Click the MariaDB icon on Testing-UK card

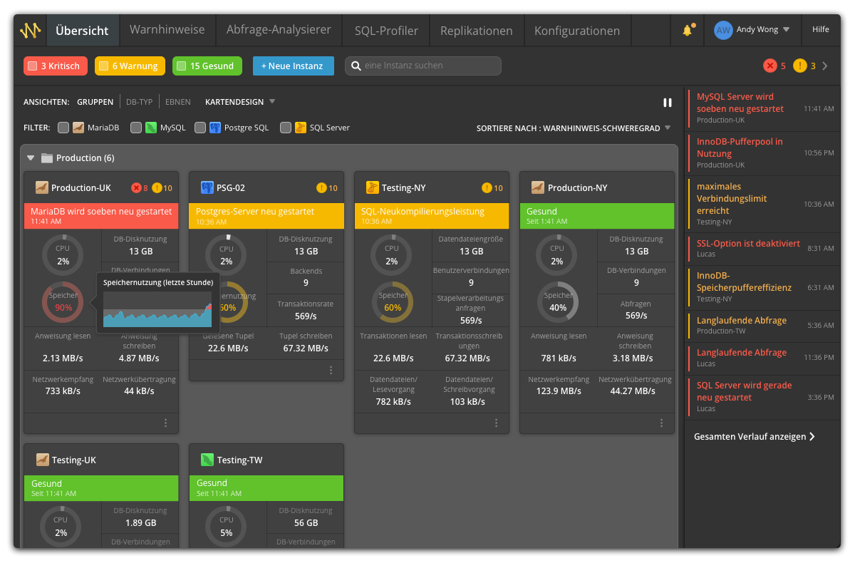click(x=42, y=460)
